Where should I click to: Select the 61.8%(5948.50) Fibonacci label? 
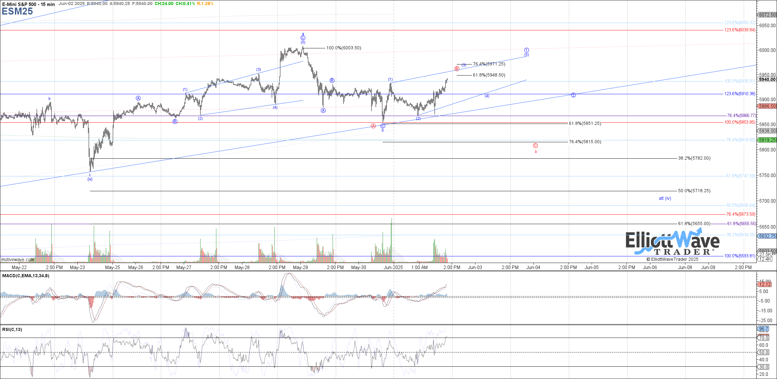click(489, 75)
